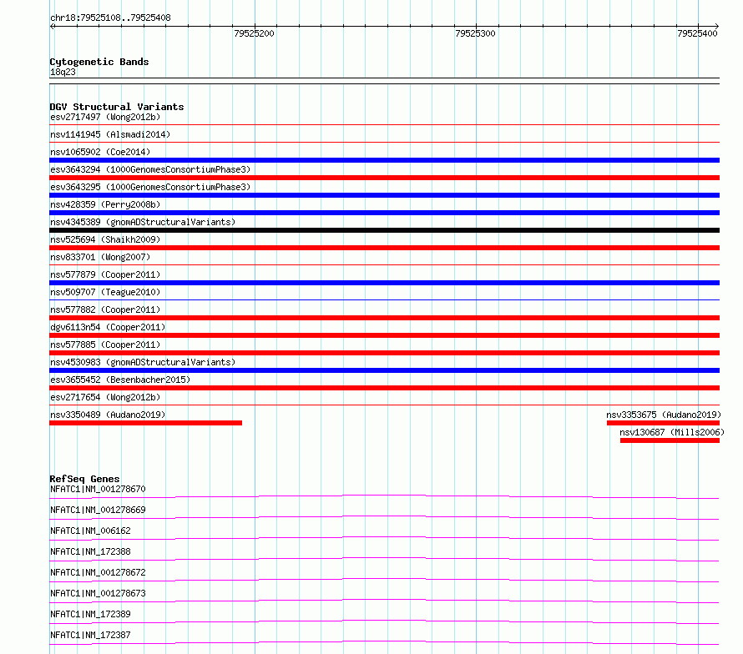Click the chr18:79525108..79525408 region label
The image size is (743, 654).
110,18
